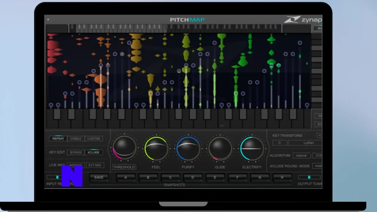Screen dimensions: 377x212
Task: Enable the REPEAT mode button
Action: (x=58, y=138)
